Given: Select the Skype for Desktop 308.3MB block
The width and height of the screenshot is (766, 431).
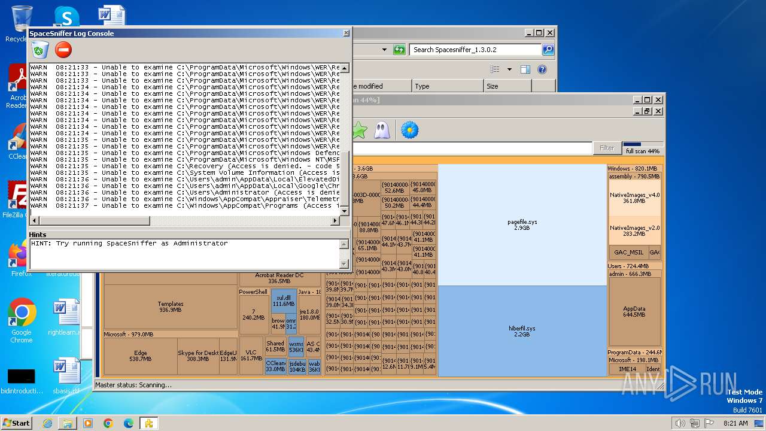Looking at the screenshot, I should click(198, 356).
